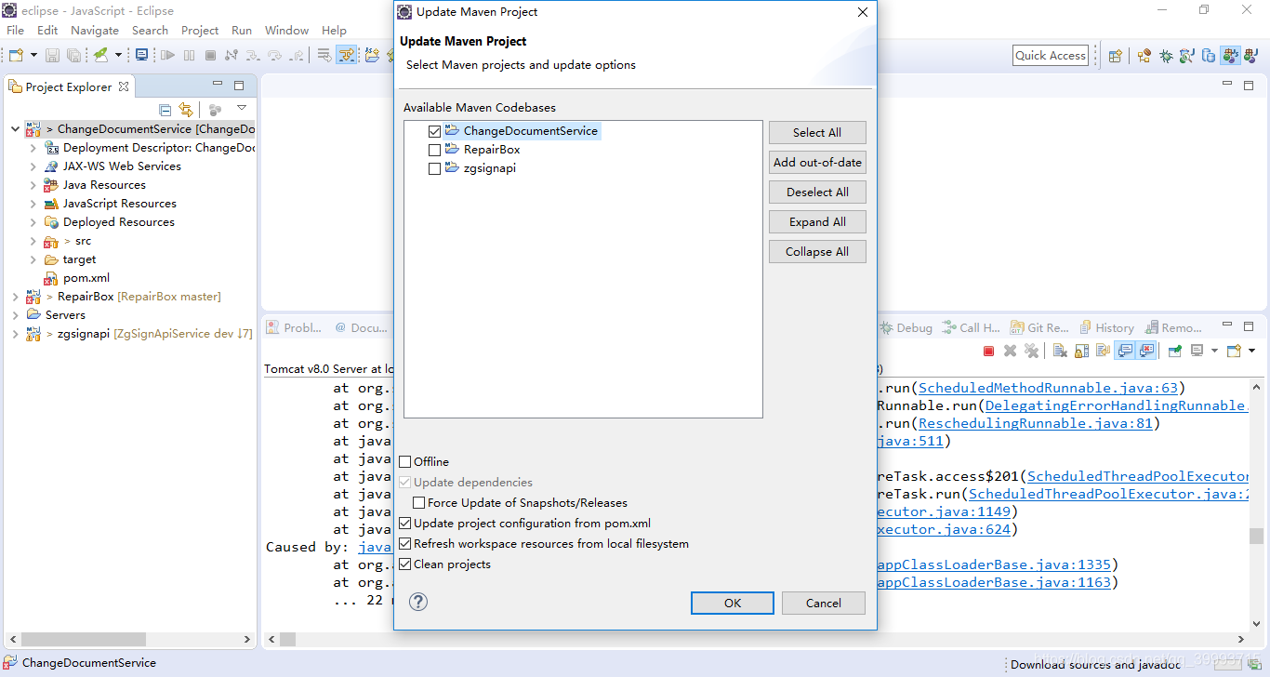Viewport: 1270px width, 677px height.
Task: Open the Navigate menu
Action: (x=95, y=30)
